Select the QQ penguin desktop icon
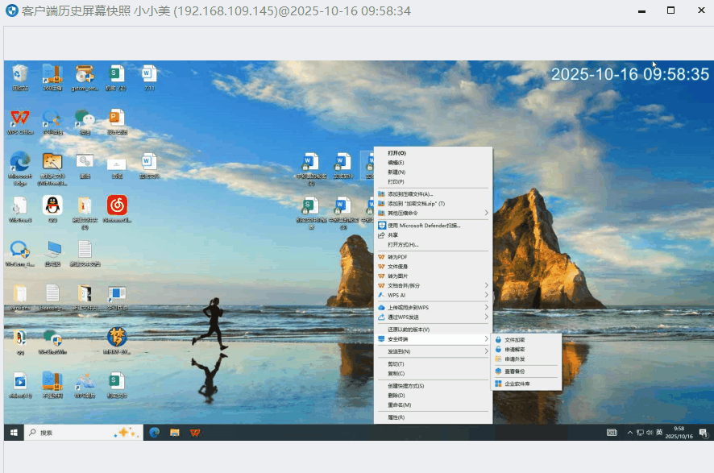Viewport: 714px width, 473px height. pyautogui.click(x=52, y=209)
